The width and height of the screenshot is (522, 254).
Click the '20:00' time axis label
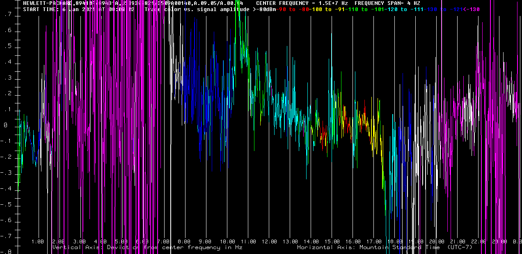pyautogui.click(x=437, y=242)
